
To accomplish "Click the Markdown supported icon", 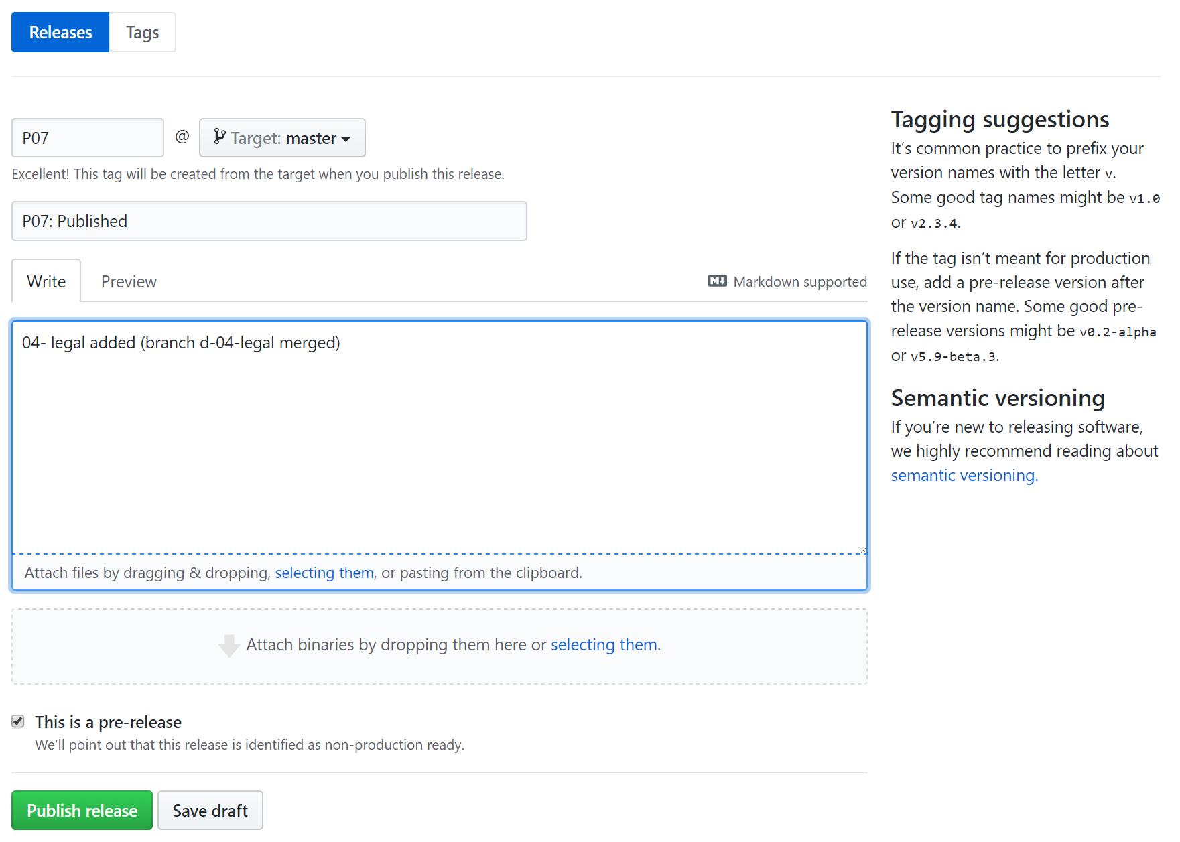I will (716, 281).
